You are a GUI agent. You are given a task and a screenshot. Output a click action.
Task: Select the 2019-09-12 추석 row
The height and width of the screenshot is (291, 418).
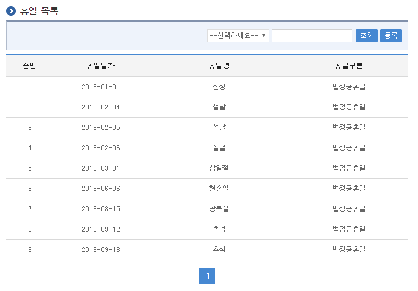tap(219, 229)
